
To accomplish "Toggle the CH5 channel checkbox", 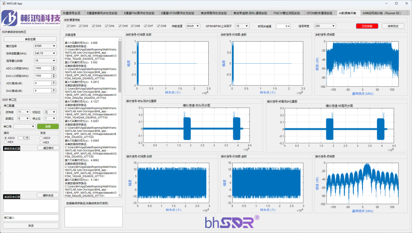I will [x=120, y=26].
